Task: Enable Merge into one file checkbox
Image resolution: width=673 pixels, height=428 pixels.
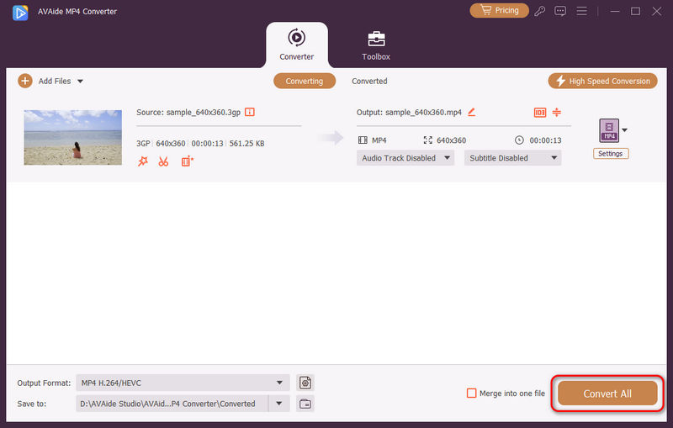Action: click(472, 393)
